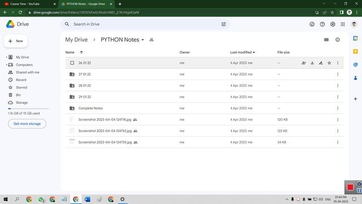Open Screenshot 2023-04-04 124755.jpg thumbnail
The width and height of the screenshot is (362, 204).
pos(72,142)
